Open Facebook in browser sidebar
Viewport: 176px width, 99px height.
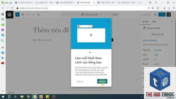tap(3, 53)
